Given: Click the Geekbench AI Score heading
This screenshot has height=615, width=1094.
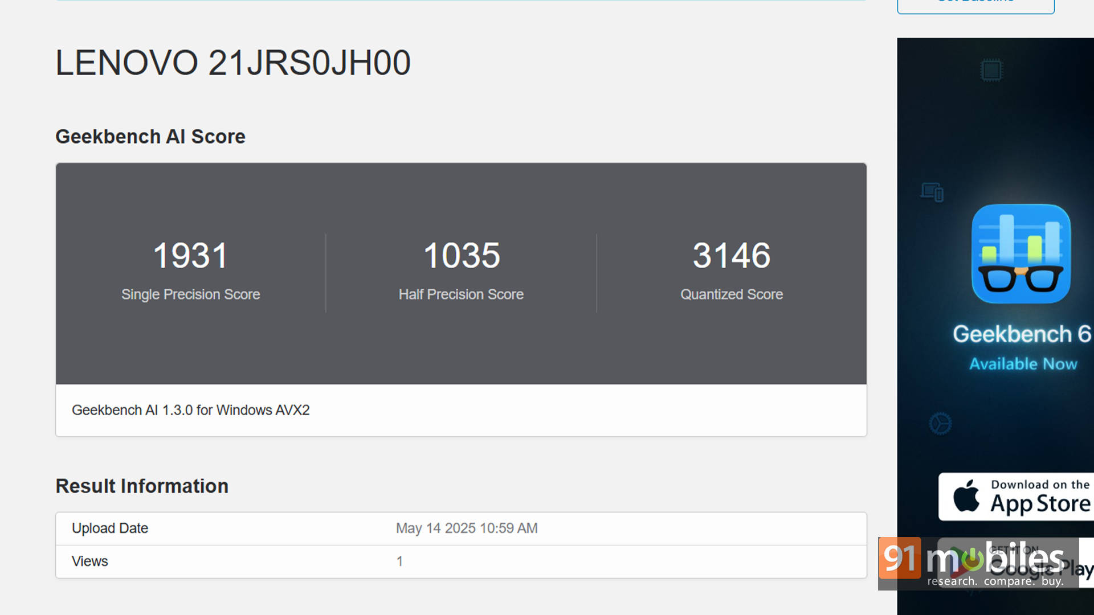Looking at the screenshot, I should (x=150, y=137).
